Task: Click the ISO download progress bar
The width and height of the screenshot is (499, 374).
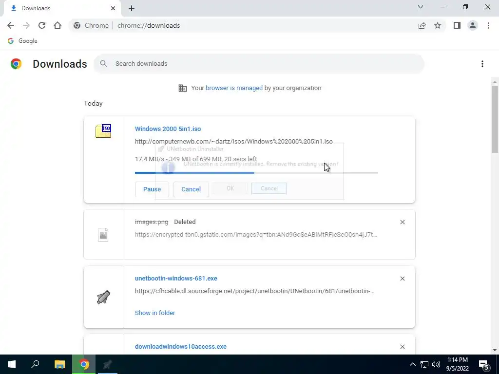Action: pyautogui.click(x=256, y=173)
